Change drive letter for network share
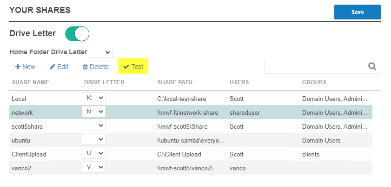Viewport: 391px width, 187px height. tap(93, 112)
